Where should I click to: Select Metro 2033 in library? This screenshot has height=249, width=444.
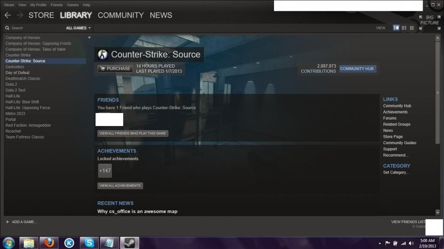pyautogui.click(x=15, y=114)
